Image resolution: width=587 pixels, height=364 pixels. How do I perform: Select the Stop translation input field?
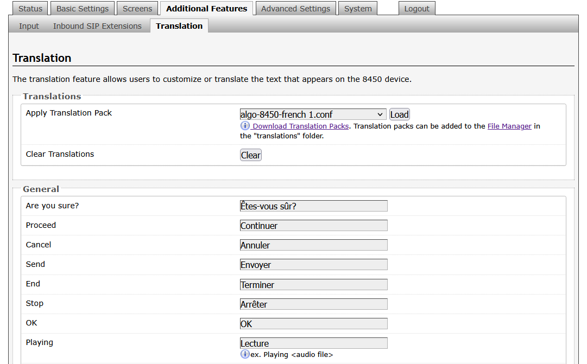coord(313,304)
